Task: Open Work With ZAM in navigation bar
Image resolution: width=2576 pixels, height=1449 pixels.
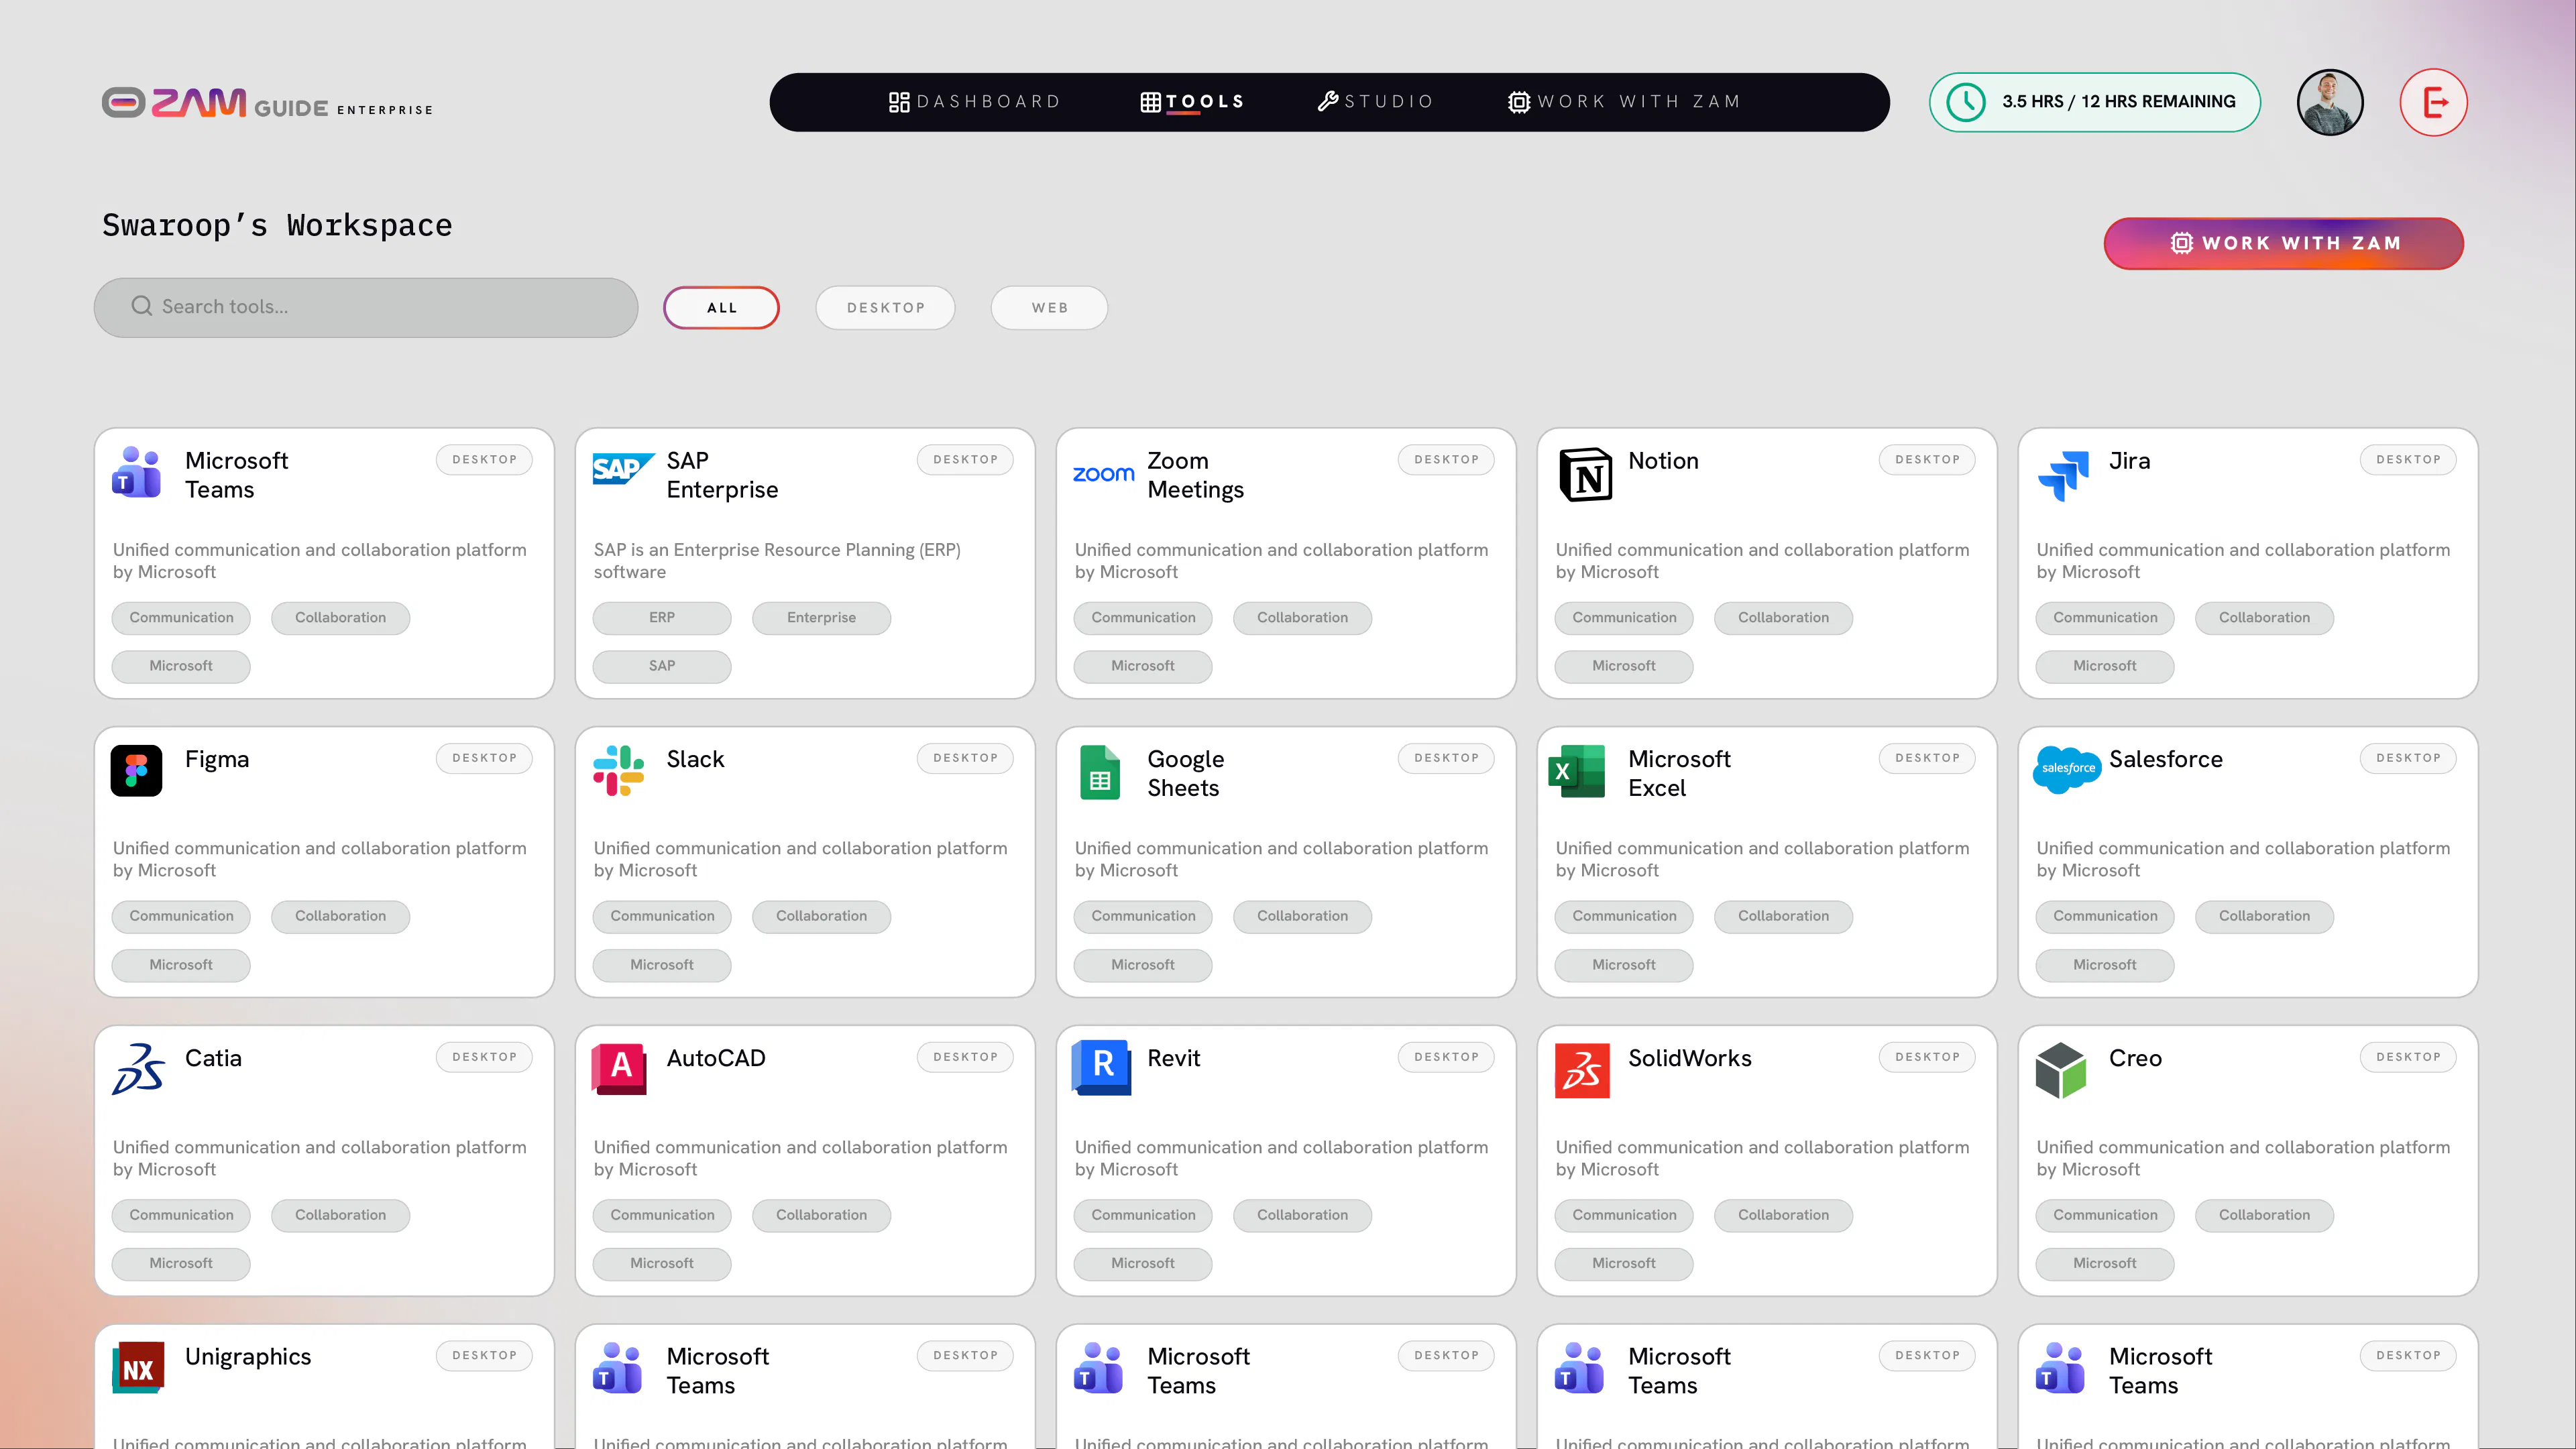Action: point(1625,102)
